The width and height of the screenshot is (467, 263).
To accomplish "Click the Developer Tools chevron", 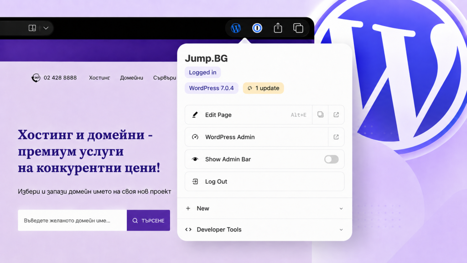I will [x=341, y=230].
